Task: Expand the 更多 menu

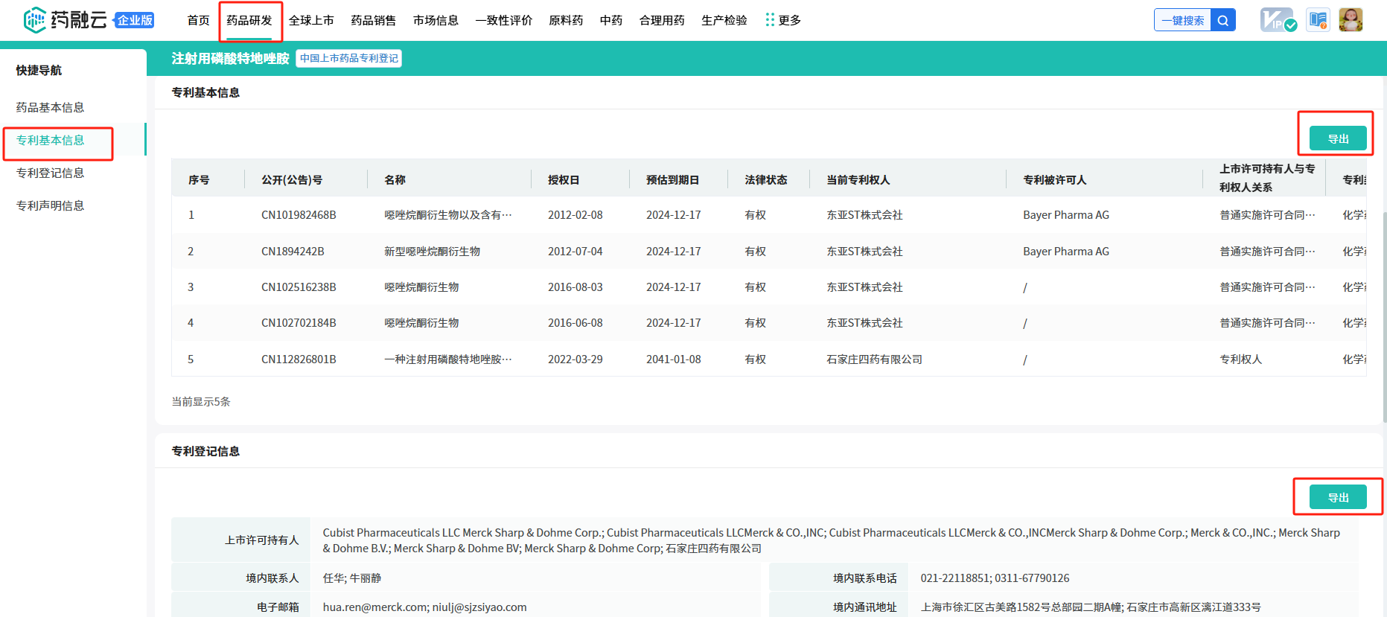Action: [x=783, y=20]
